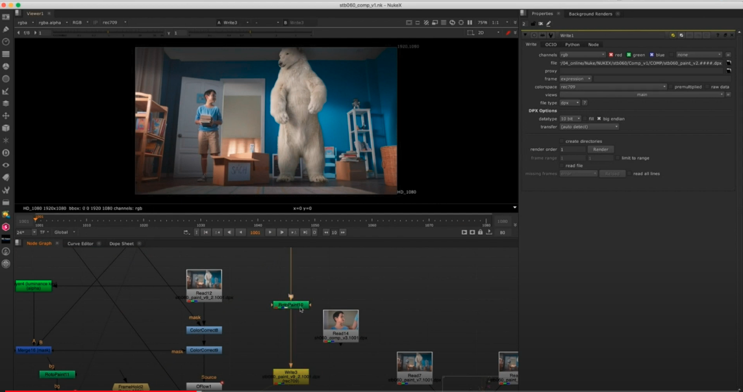Open the datatype 10 bit dropdown
Viewport: 743px width, 392px height.
570,118
